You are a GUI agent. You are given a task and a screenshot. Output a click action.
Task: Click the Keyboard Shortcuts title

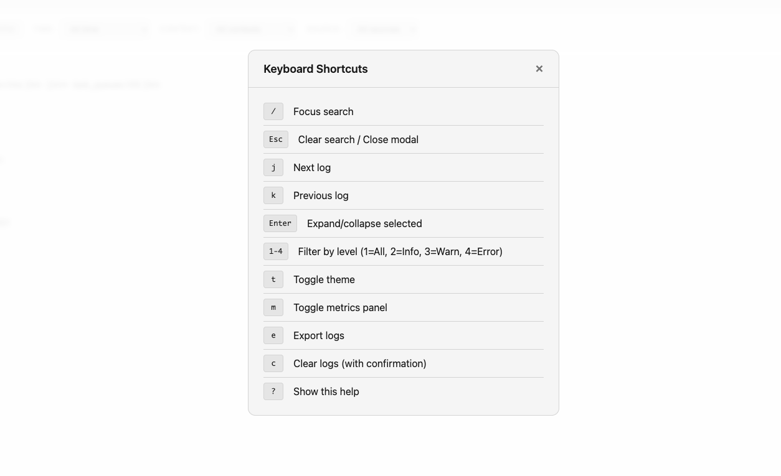pyautogui.click(x=315, y=68)
